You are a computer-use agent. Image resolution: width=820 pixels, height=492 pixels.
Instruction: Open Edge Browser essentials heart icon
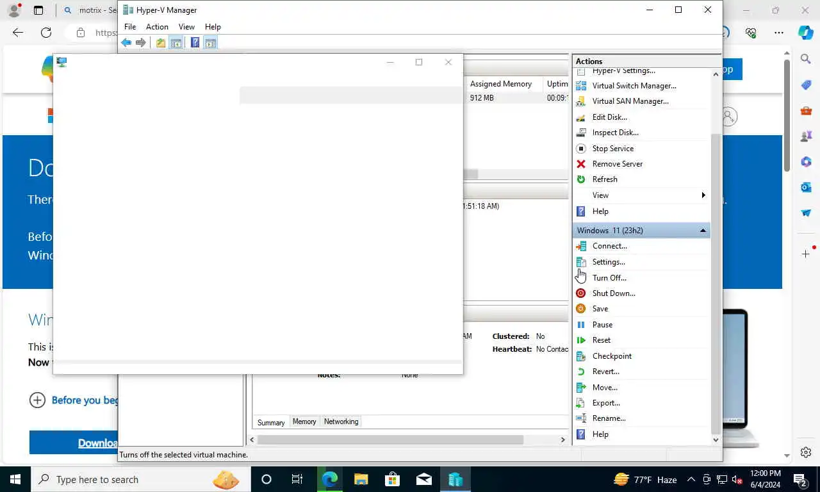point(751,33)
